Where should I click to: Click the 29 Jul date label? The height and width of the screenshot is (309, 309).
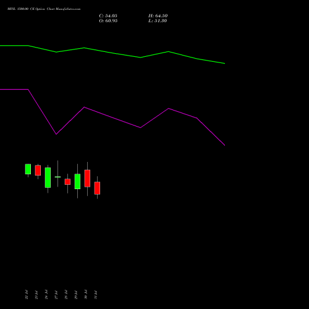click(x=76, y=295)
